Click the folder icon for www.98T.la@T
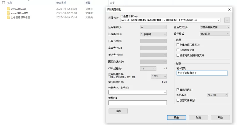Screen dimensions: 237x125 (x=8, y=9)
